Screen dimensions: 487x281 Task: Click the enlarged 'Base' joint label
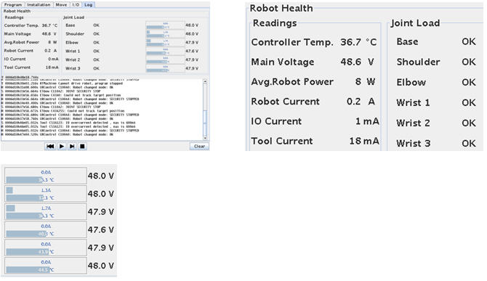click(407, 41)
